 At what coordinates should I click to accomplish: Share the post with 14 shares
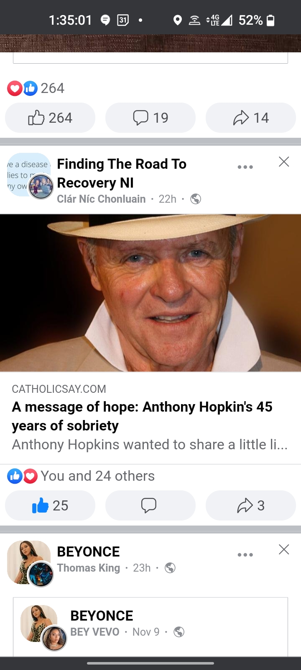click(x=251, y=118)
